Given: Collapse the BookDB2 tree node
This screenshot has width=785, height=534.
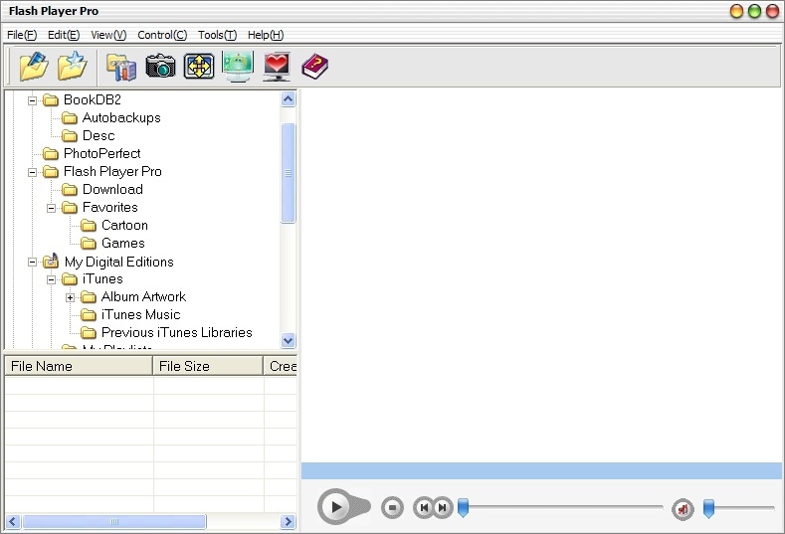Looking at the screenshot, I should point(32,100).
